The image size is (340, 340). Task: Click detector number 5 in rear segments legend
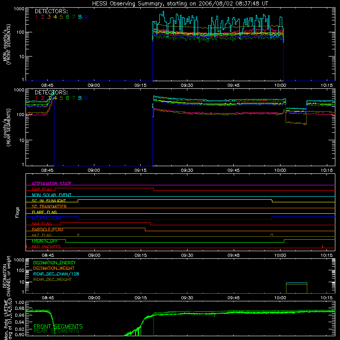pyautogui.click(x=61, y=98)
